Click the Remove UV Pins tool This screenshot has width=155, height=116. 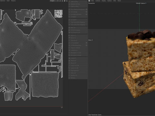click(78, 4)
